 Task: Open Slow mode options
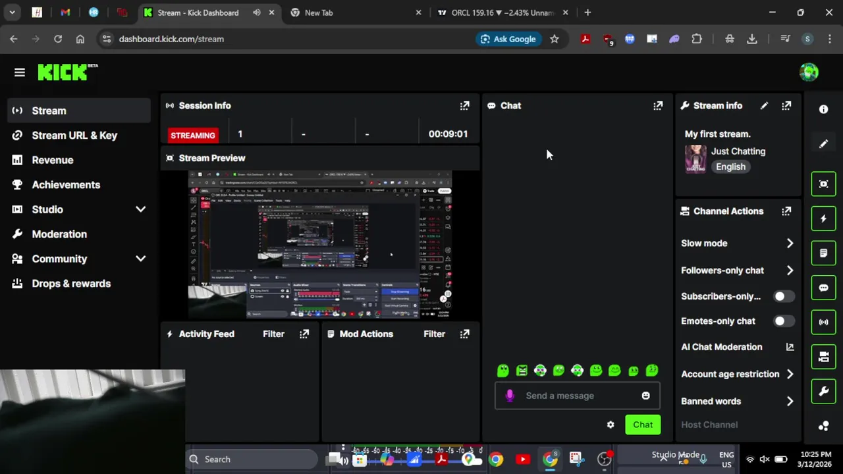738,244
